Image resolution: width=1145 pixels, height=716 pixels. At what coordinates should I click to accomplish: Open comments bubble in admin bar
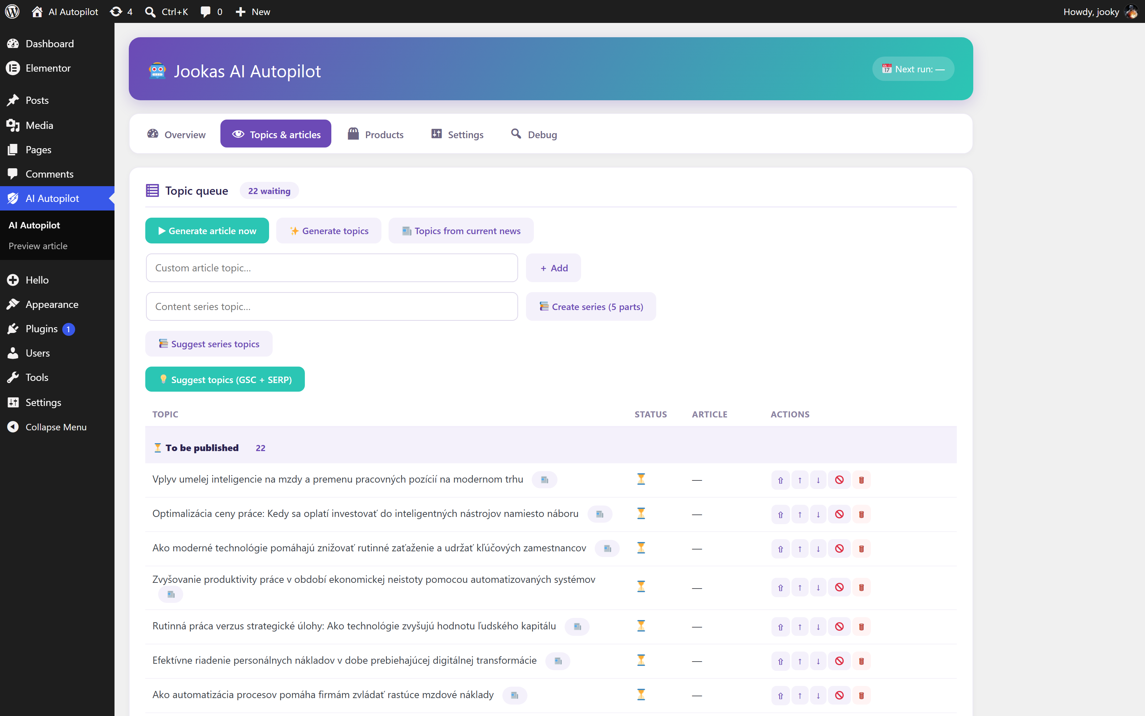pos(211,11)
